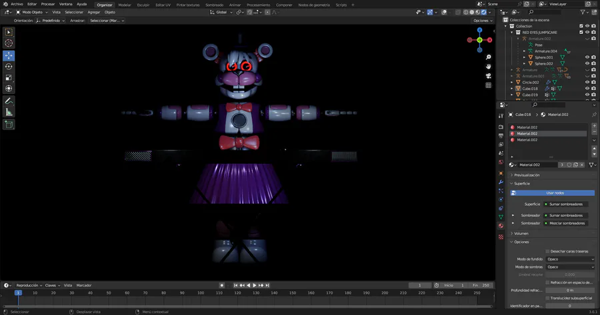
Task: Choose the Measure tool
Action: point(9,113)
